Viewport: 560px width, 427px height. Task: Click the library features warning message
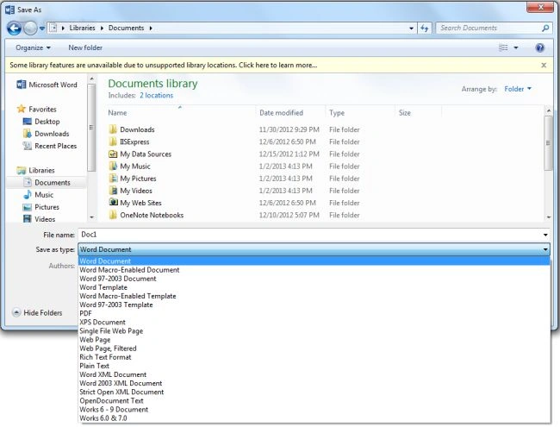[163, 65]
